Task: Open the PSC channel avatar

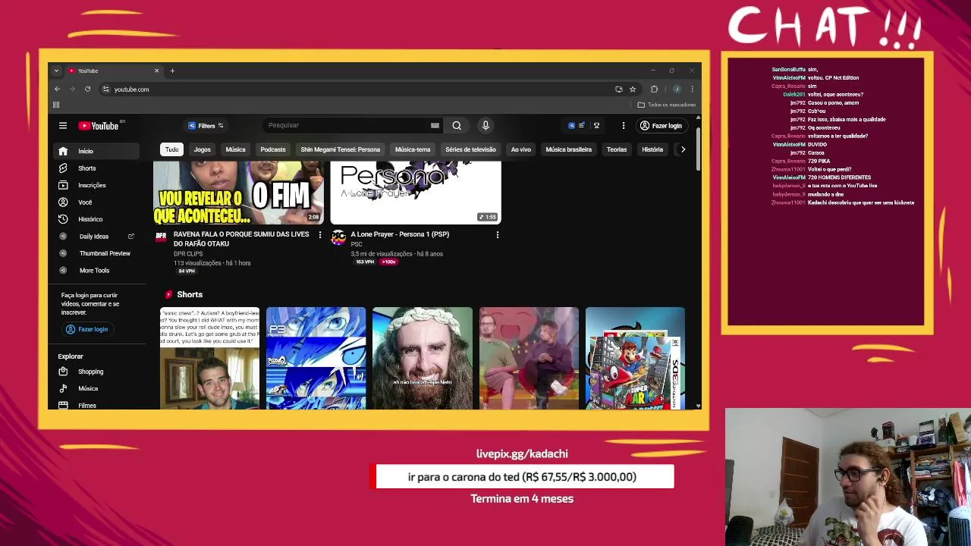Action: pyautogui.click(x=338, y=237)
